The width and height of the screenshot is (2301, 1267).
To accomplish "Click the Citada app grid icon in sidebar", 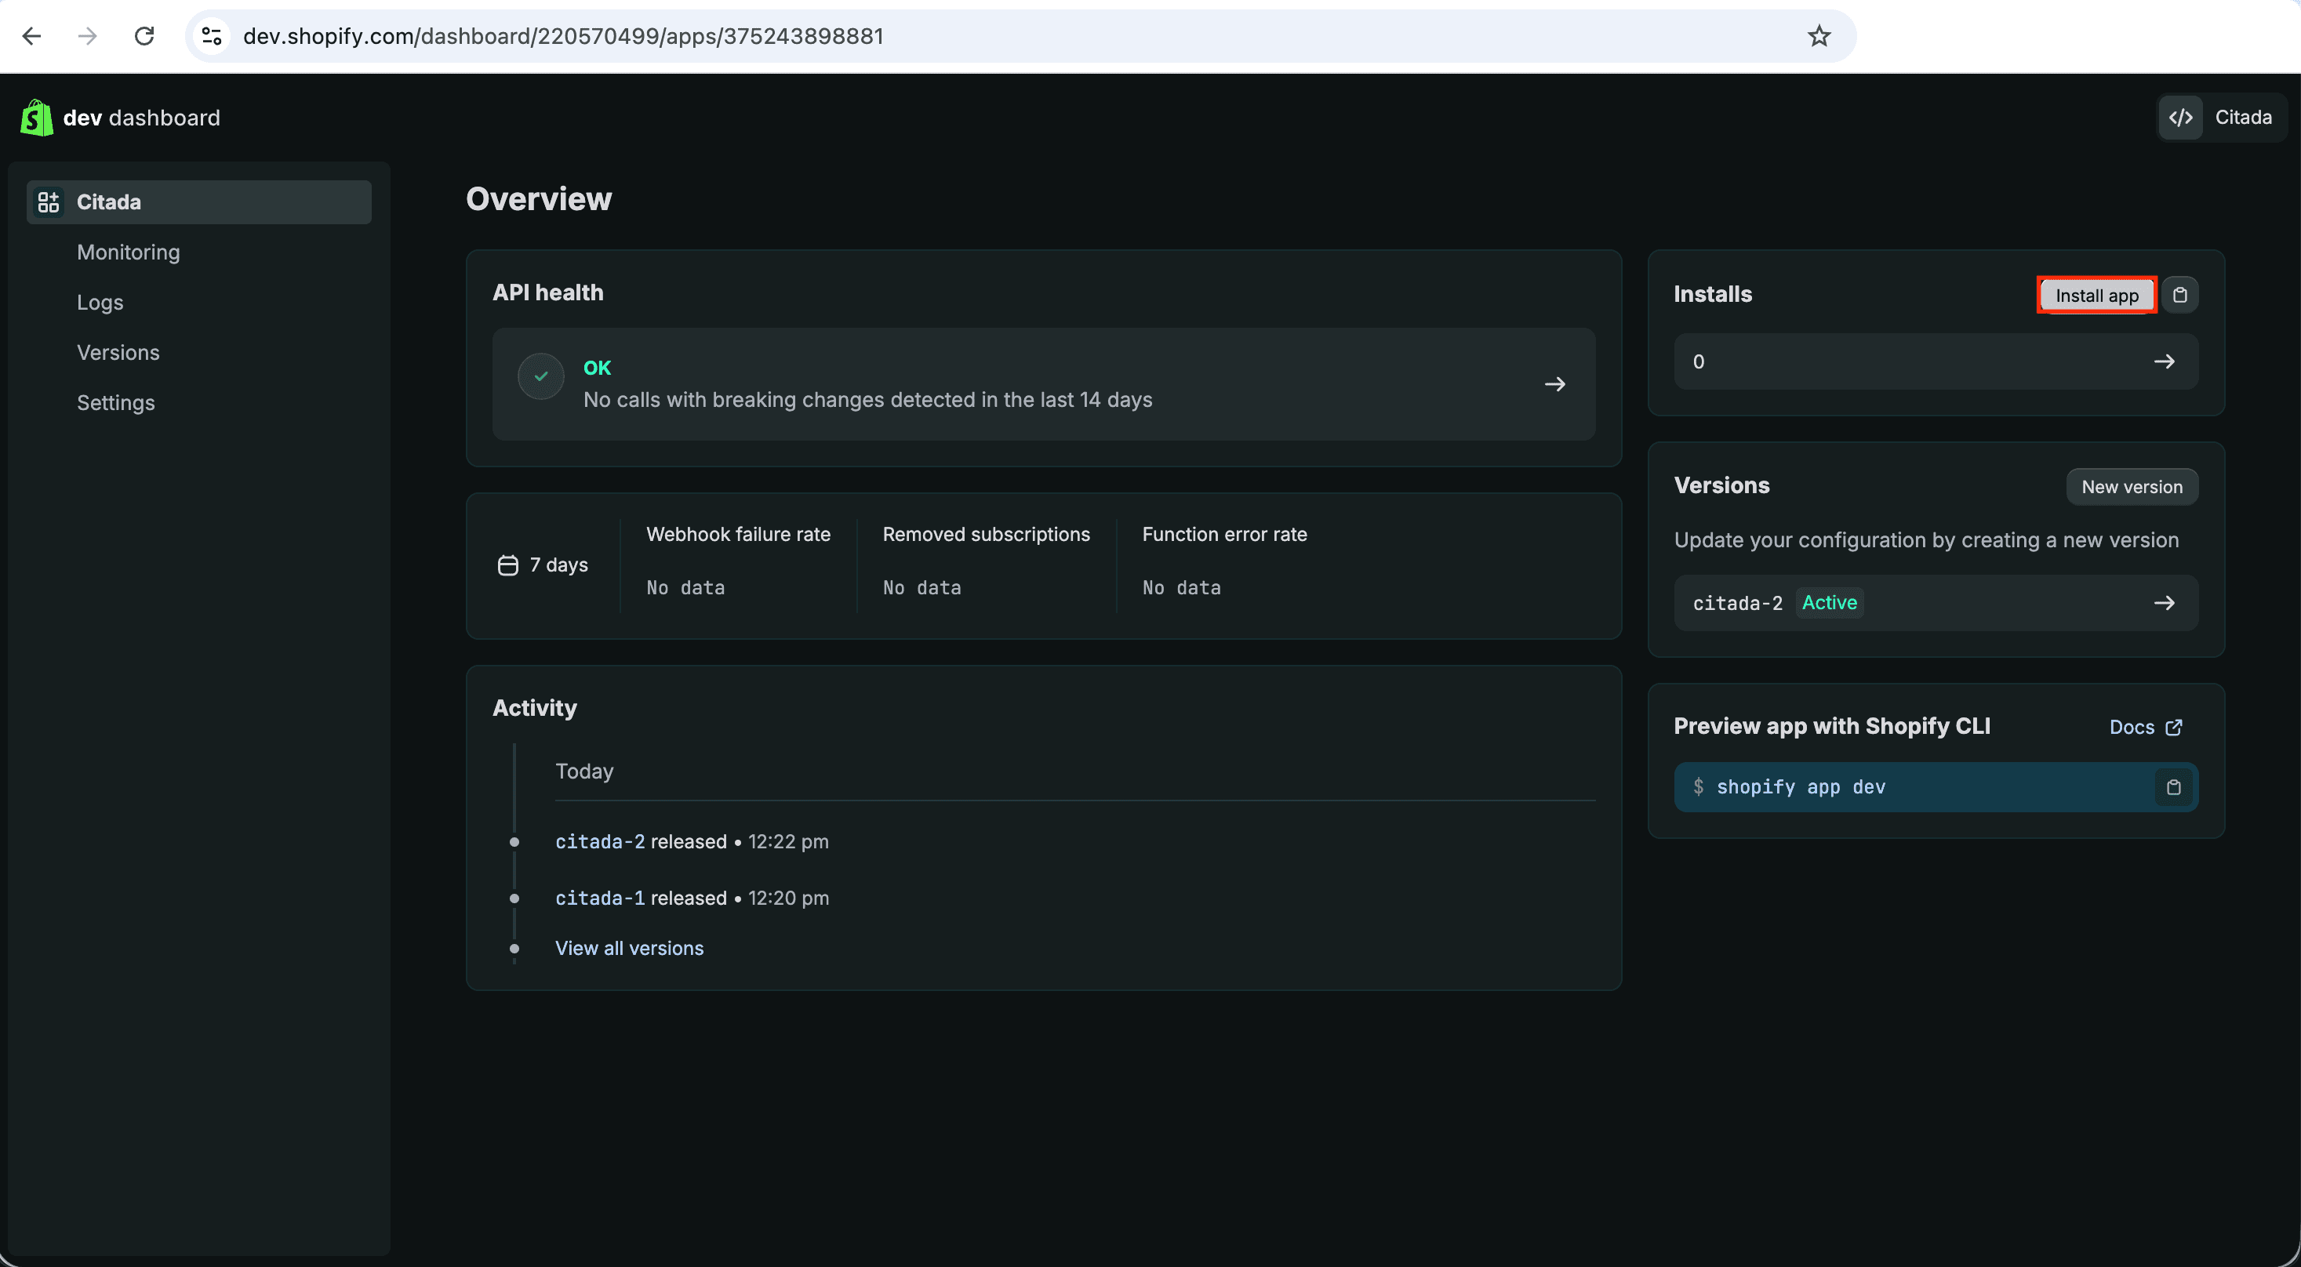I will point(49,201).
